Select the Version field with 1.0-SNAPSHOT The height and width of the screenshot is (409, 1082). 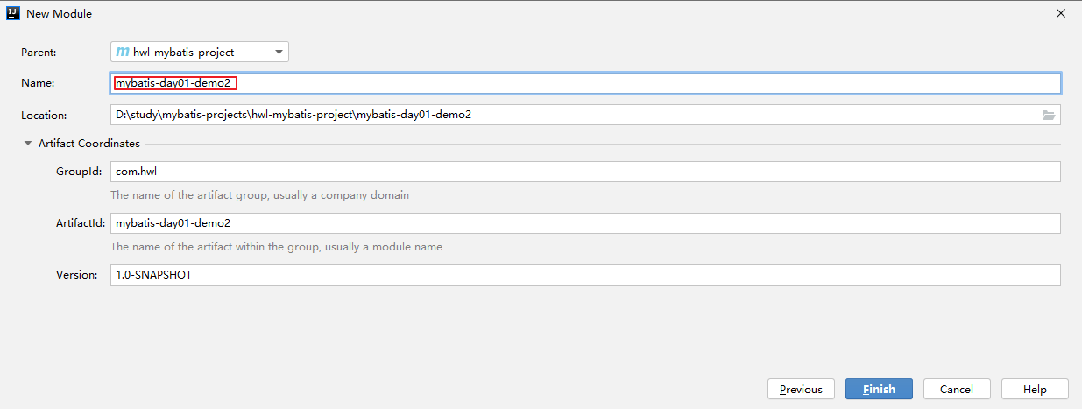585,275
